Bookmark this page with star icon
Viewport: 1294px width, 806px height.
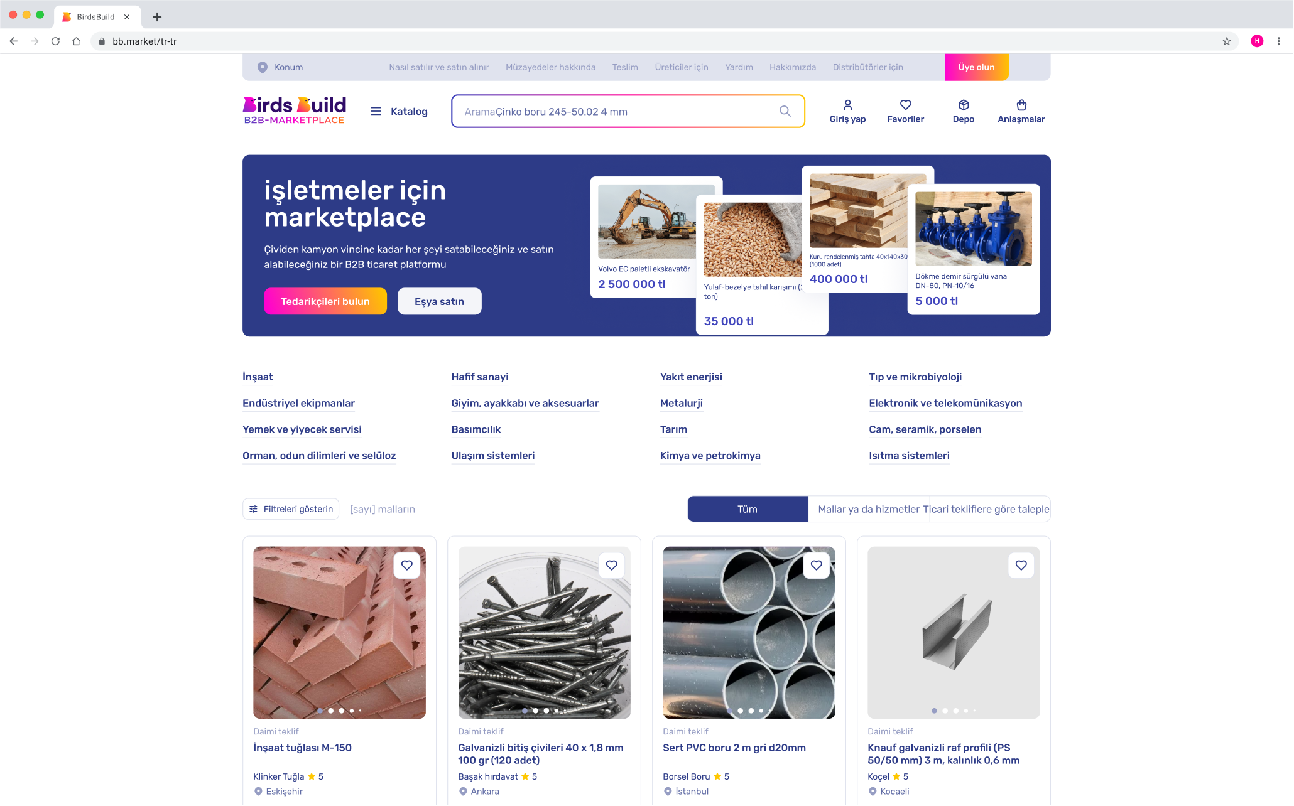pos(1226,41)
